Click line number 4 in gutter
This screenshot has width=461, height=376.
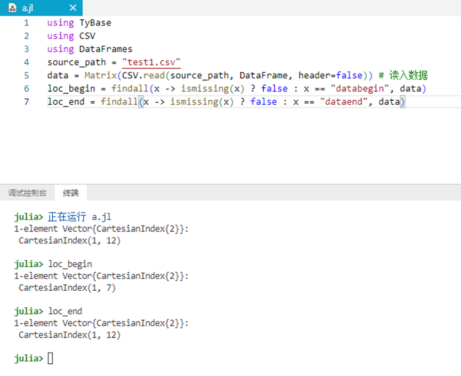click(x=27, y=62)
